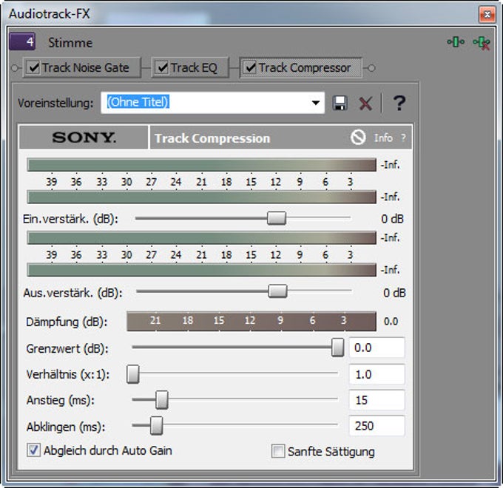Click the Verhältnis slider handle

pyautogui.click(x=133, y=374)
